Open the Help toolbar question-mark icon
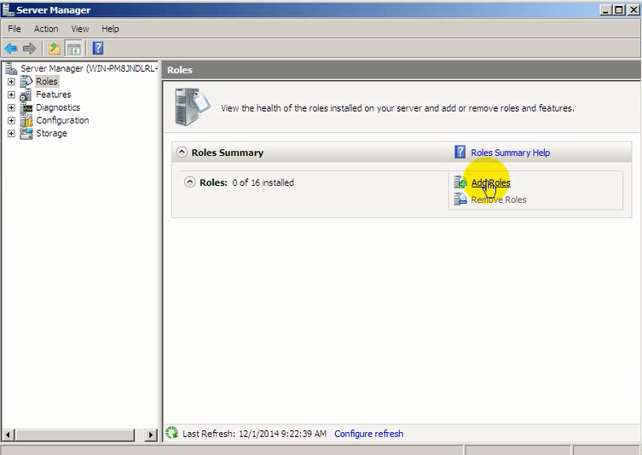This screenshot has width=642, height=455. 98,49
